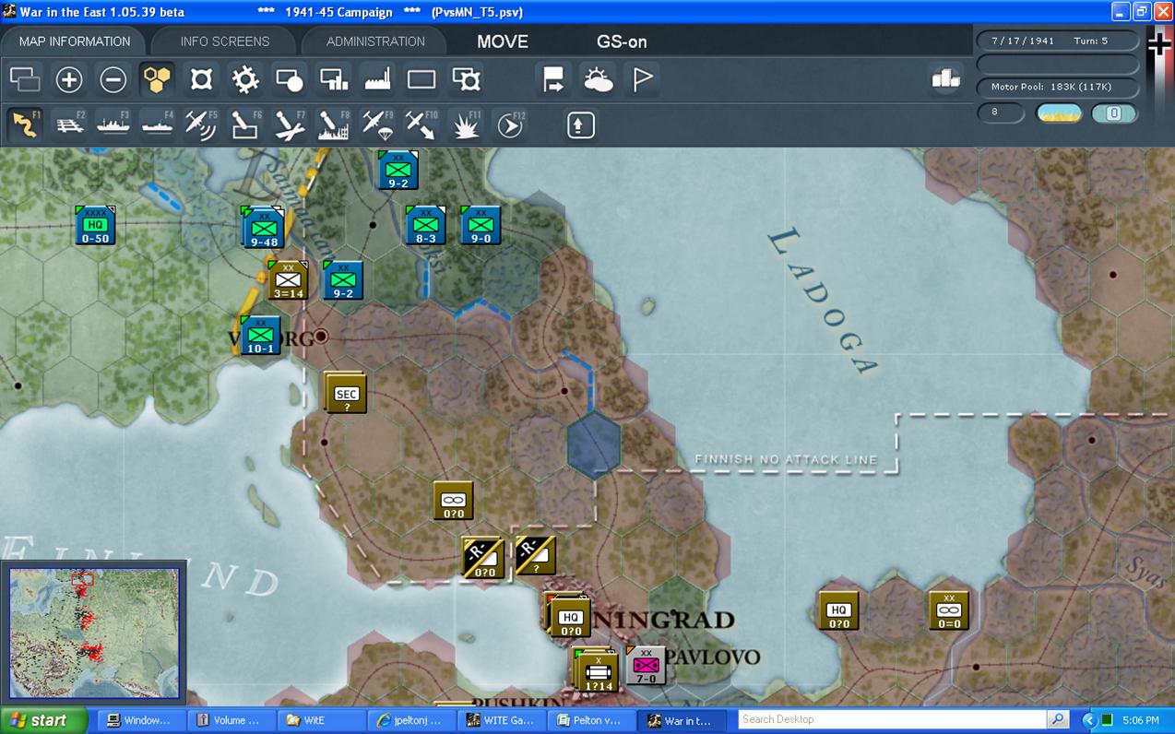Select the F5 air recon mode

pos(201,124)
